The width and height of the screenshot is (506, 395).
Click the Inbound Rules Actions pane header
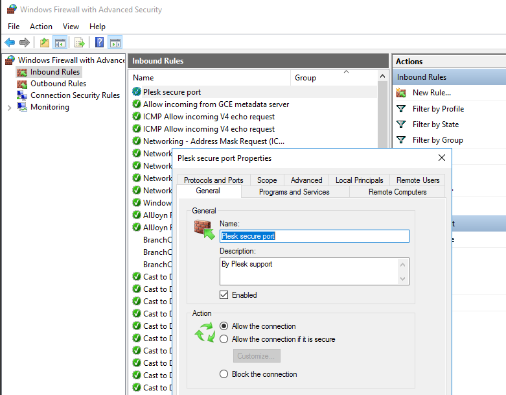450,77
